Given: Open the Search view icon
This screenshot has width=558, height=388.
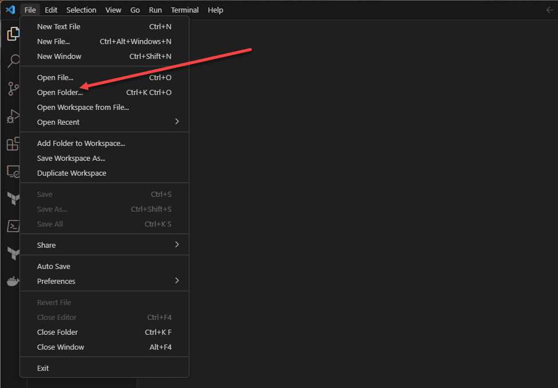Looking at the screenshot, I should pyautogui.click(x=13, y=61).
